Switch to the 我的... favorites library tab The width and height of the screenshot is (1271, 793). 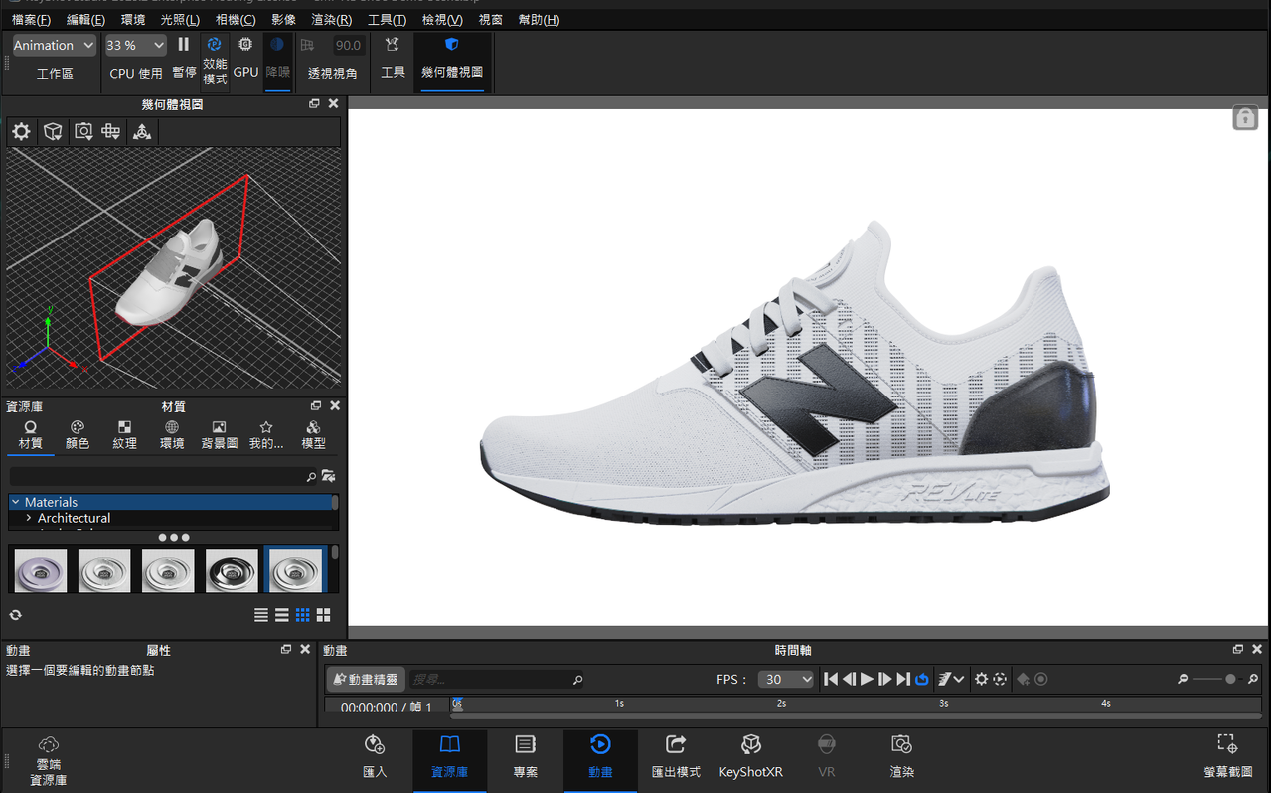tap(266, 435)
